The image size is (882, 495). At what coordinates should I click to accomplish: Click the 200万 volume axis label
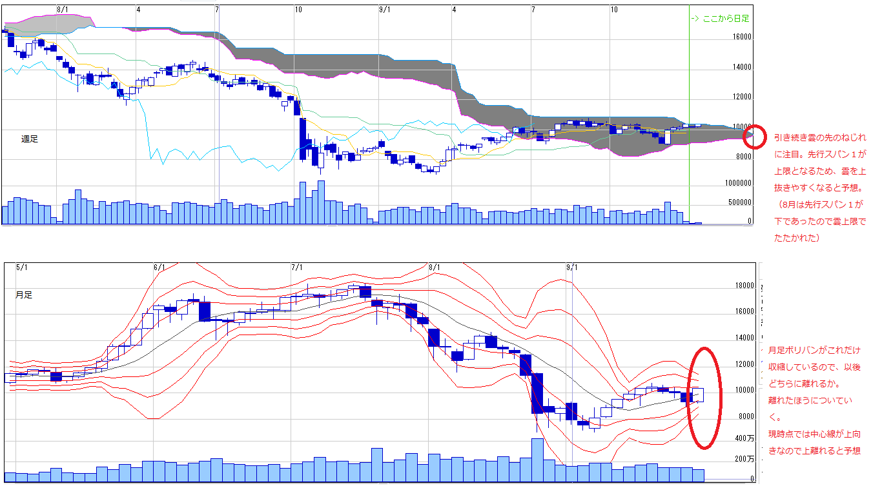[x=745, y=460]
